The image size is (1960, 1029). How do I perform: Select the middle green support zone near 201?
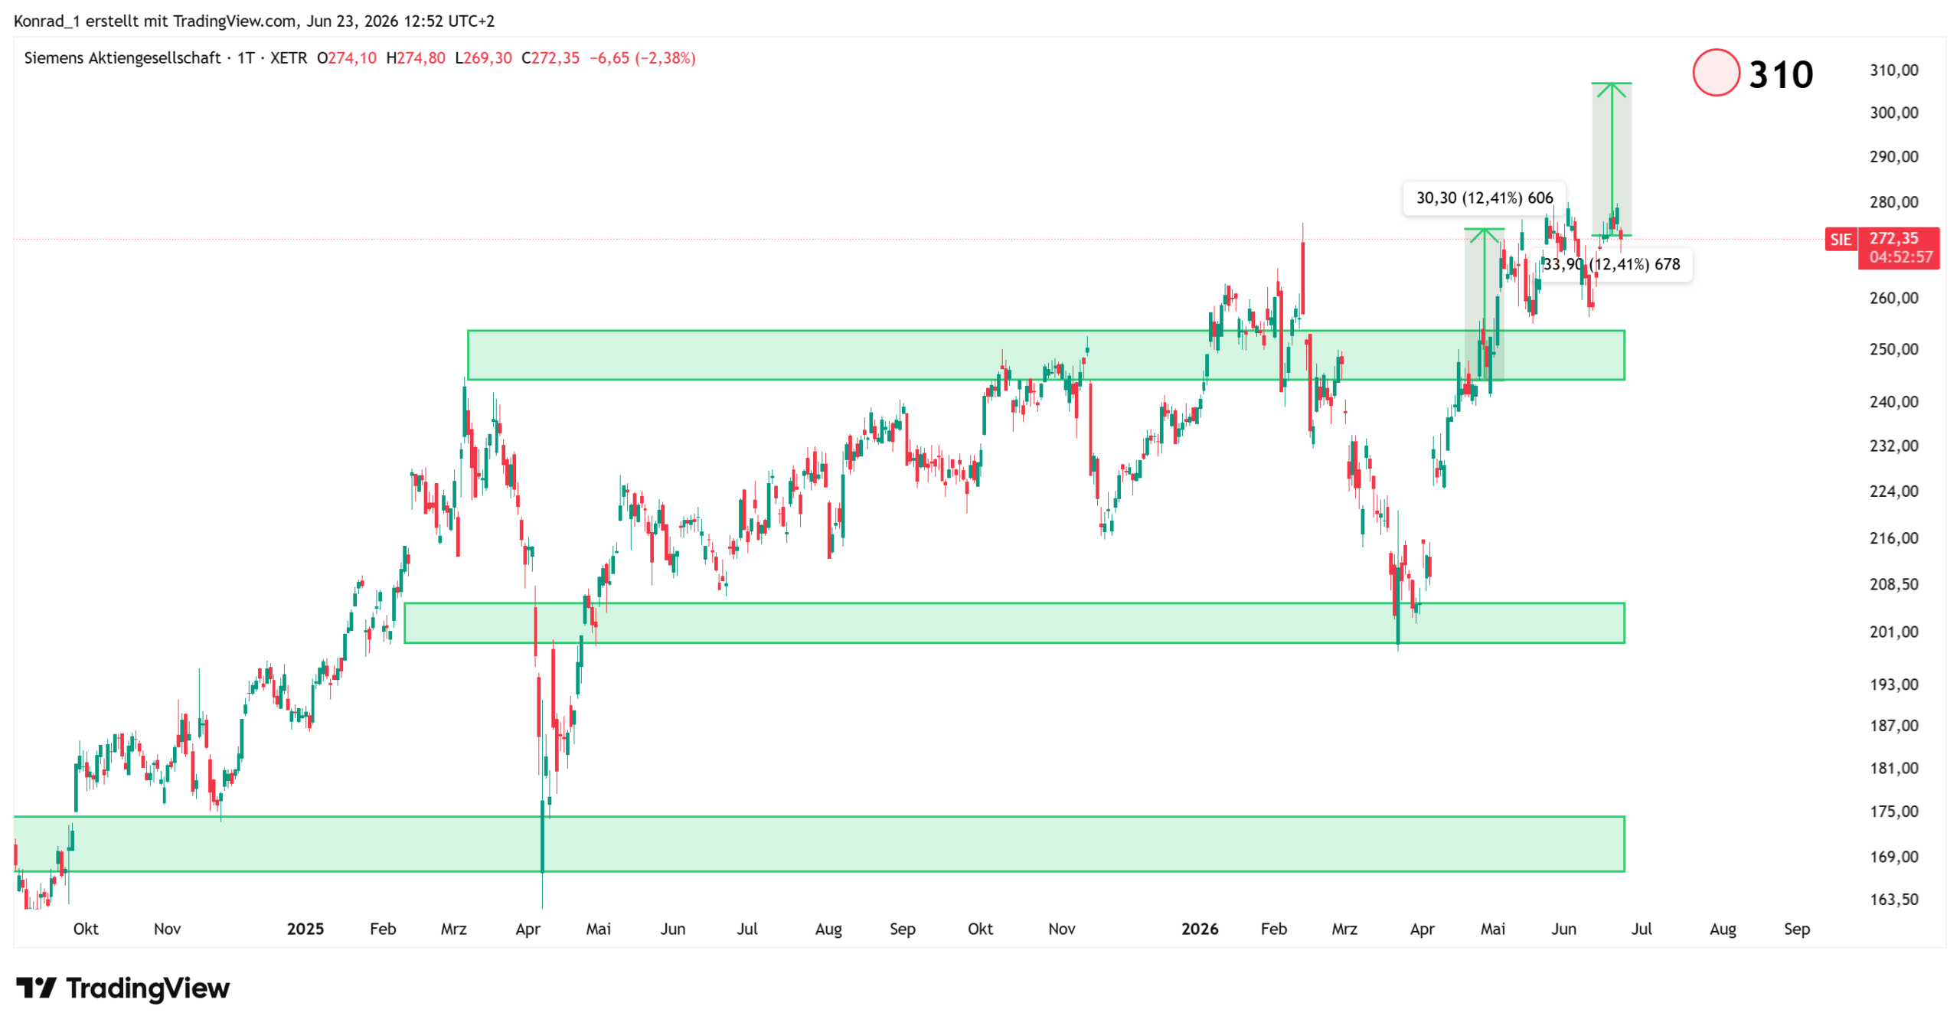click(x=1014, y=623)
